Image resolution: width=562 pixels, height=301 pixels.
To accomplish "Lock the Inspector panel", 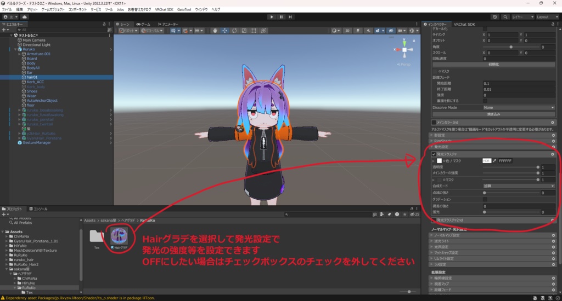I will coord(553,24).
